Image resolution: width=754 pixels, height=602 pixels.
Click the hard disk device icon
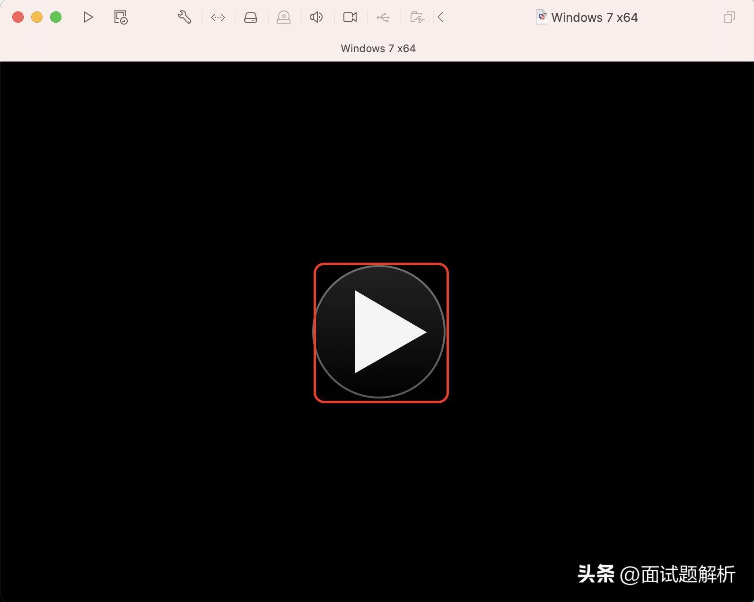point(251,18)
